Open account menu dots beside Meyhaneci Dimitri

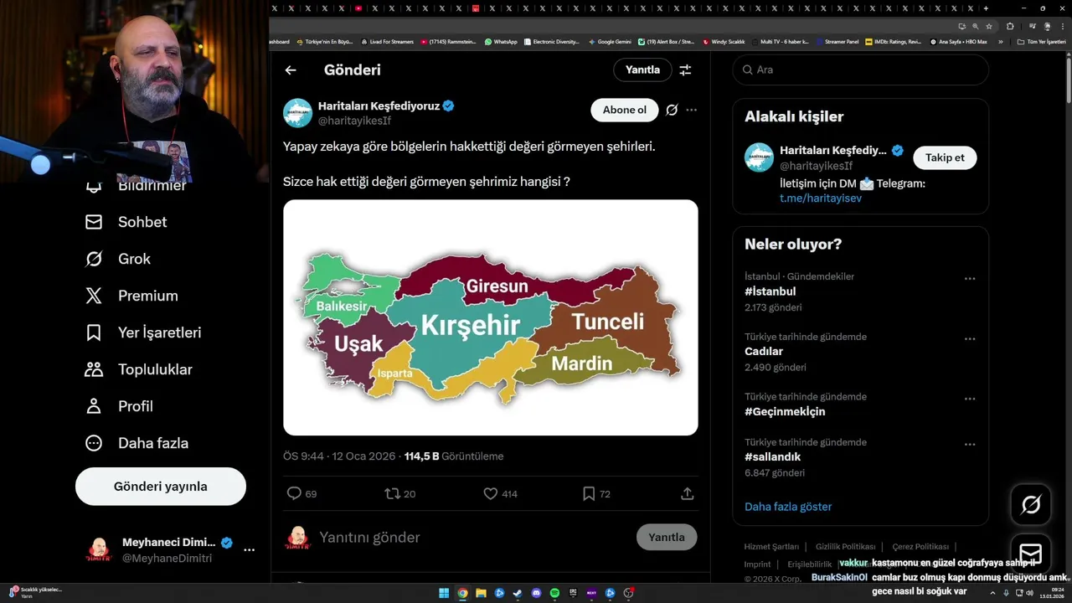249,550
